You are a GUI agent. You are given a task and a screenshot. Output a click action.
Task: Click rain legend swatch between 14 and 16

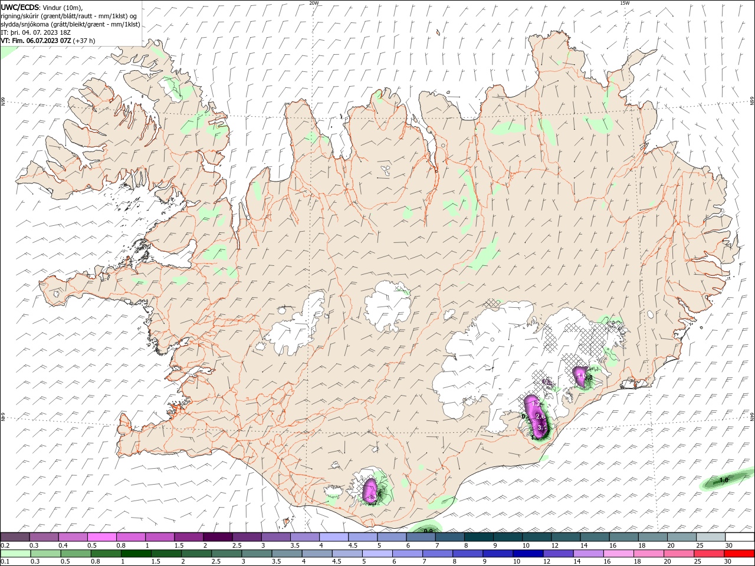(x=589, y=554)
